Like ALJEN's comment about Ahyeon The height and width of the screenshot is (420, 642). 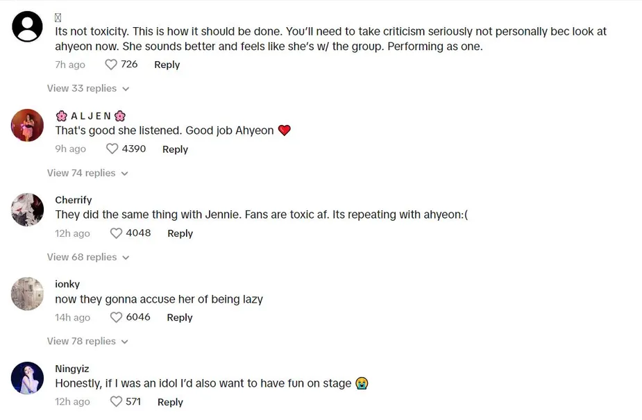click(x=112, y=149)
